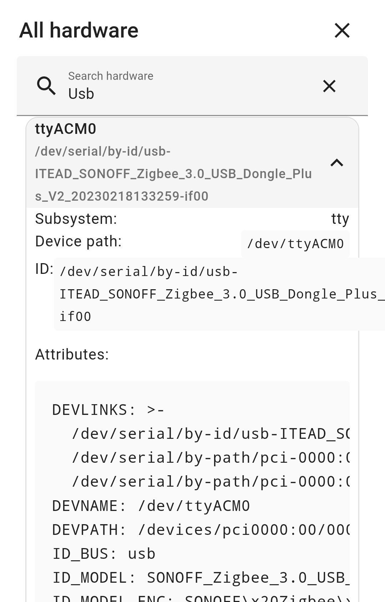
Task: Click the by-id usb-ITEAD line in DEVLINKS
Action: pyautogui.click(x=211, y=434)
